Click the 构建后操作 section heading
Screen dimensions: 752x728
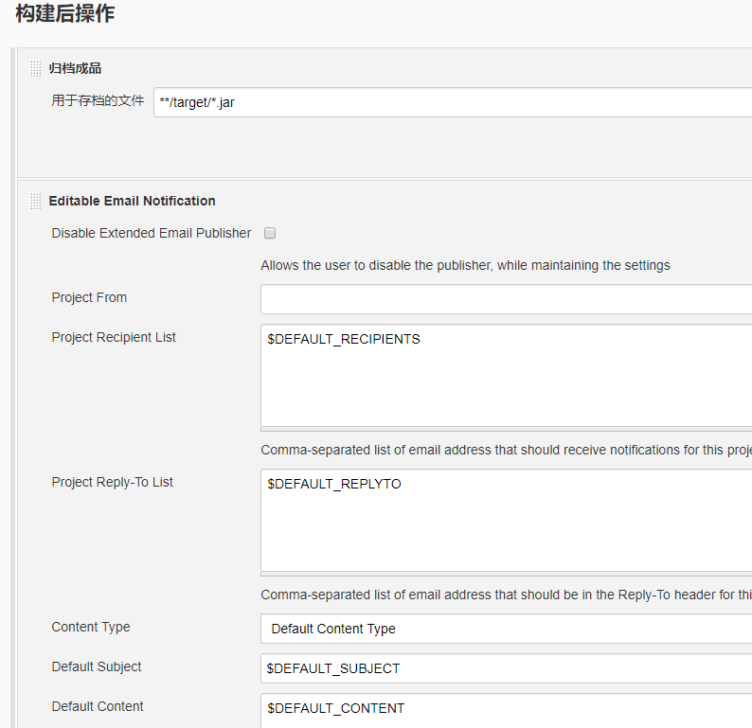pos(64,13)
